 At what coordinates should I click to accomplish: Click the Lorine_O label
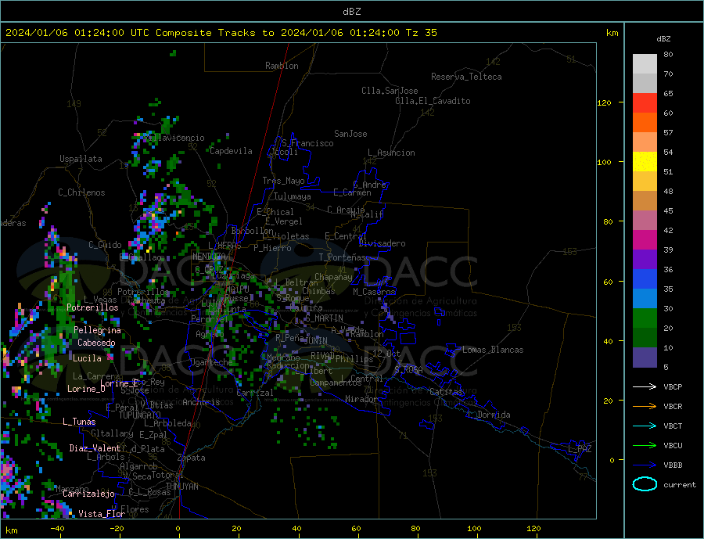coord(86,389)
